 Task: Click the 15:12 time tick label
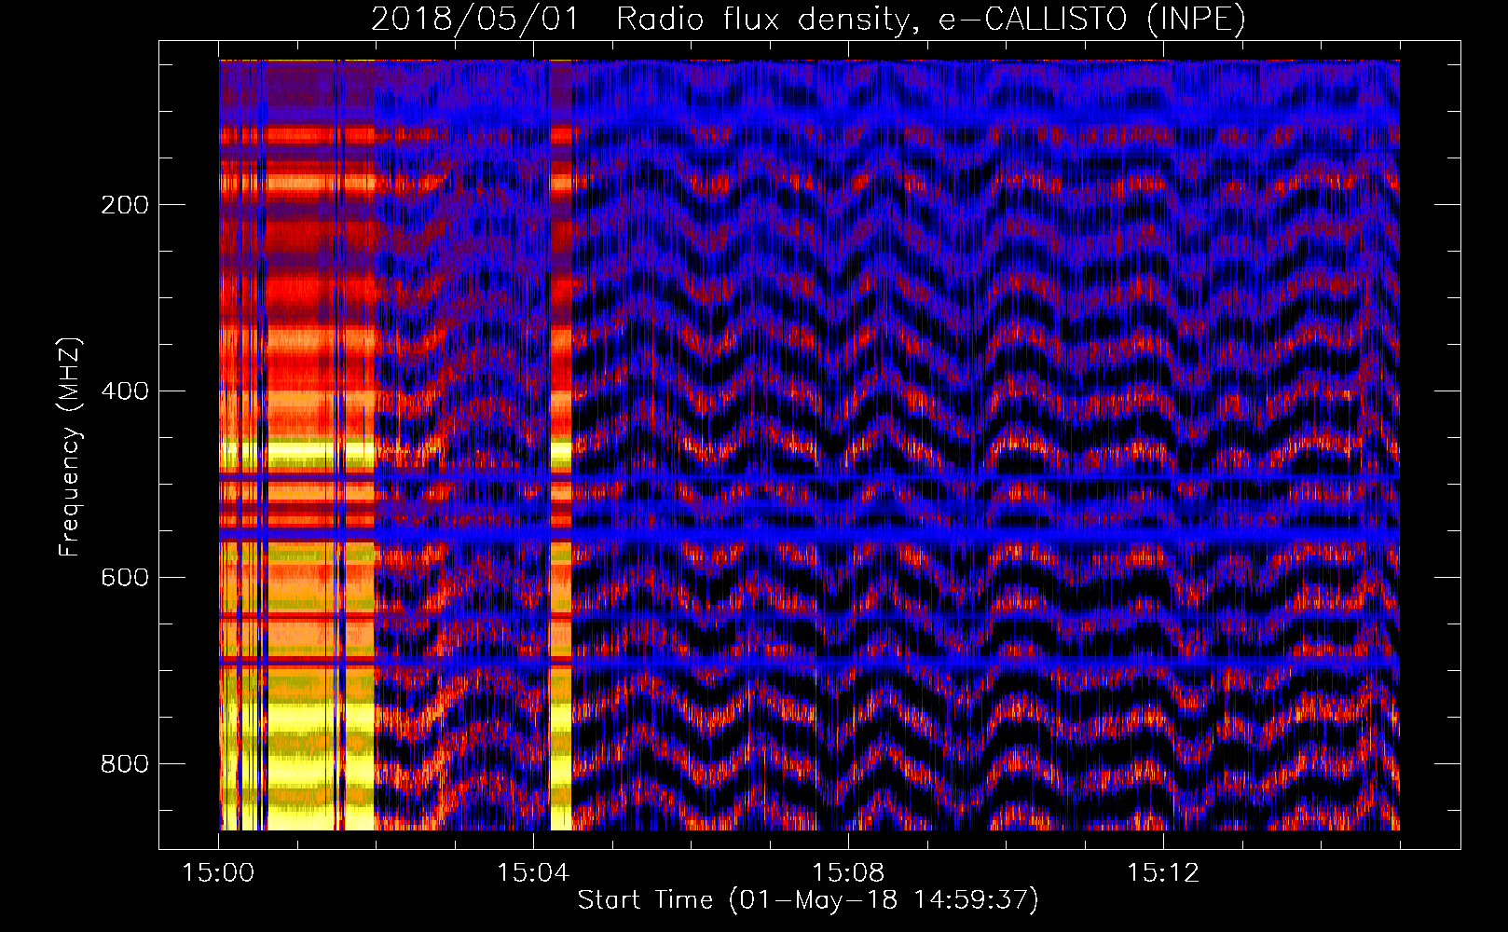point(1163,873)
